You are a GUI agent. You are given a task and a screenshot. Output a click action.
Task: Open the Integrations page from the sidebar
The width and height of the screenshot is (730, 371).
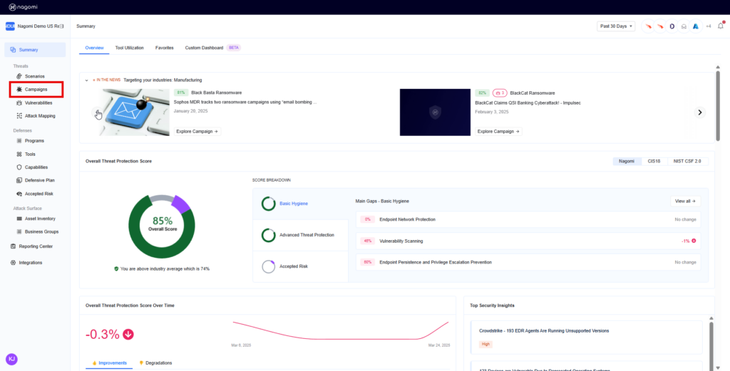30,263
